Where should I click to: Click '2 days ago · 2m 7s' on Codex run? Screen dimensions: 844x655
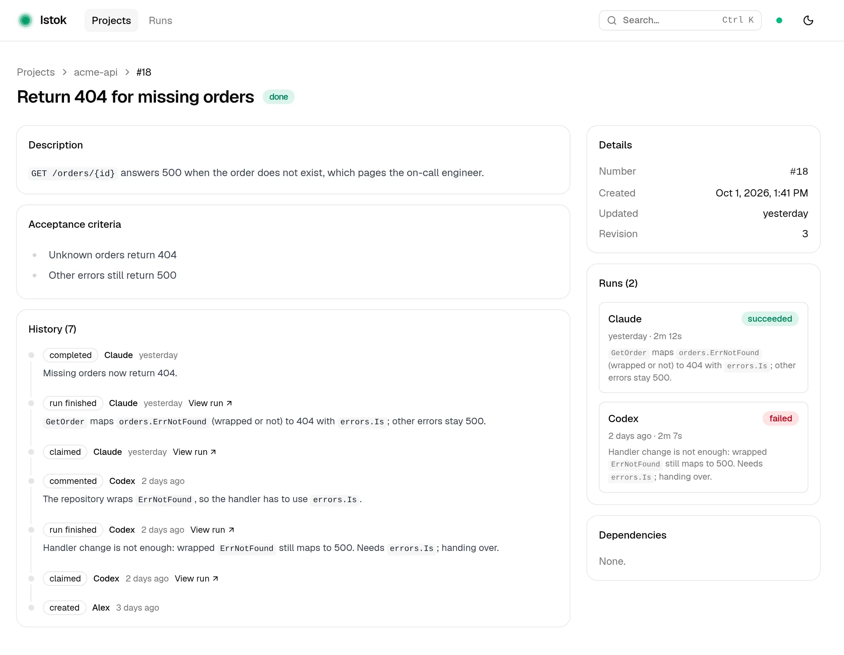click(645, 436)
